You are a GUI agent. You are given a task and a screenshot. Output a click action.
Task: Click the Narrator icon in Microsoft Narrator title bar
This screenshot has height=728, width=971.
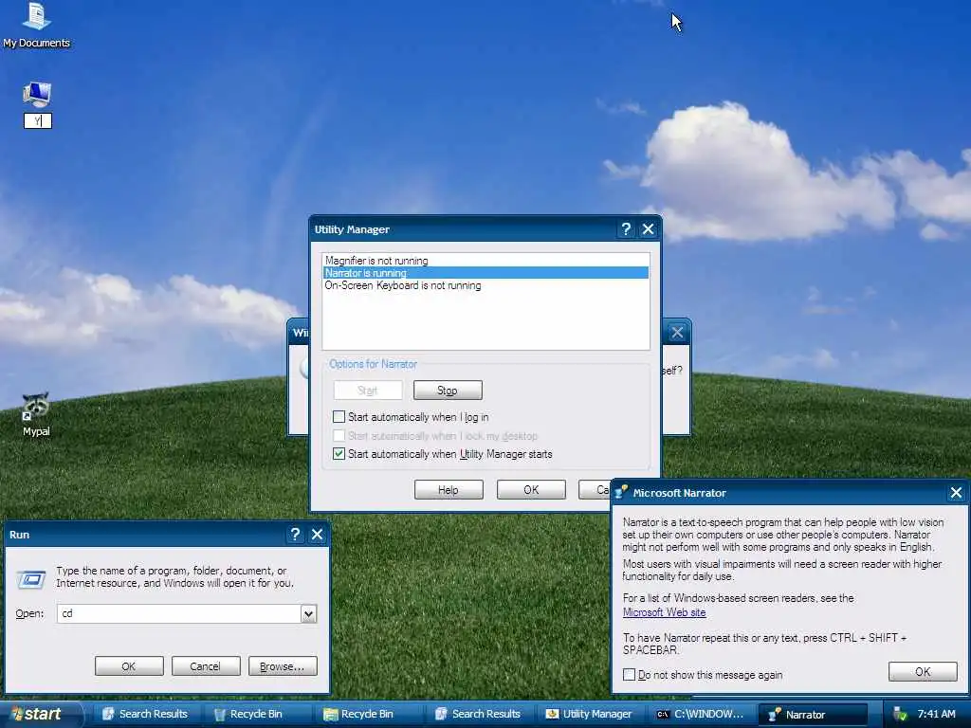[x=621, y=493]
